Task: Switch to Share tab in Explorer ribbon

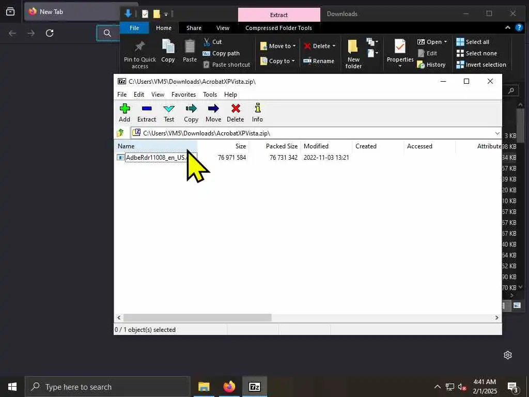Action: click(194, 28)
